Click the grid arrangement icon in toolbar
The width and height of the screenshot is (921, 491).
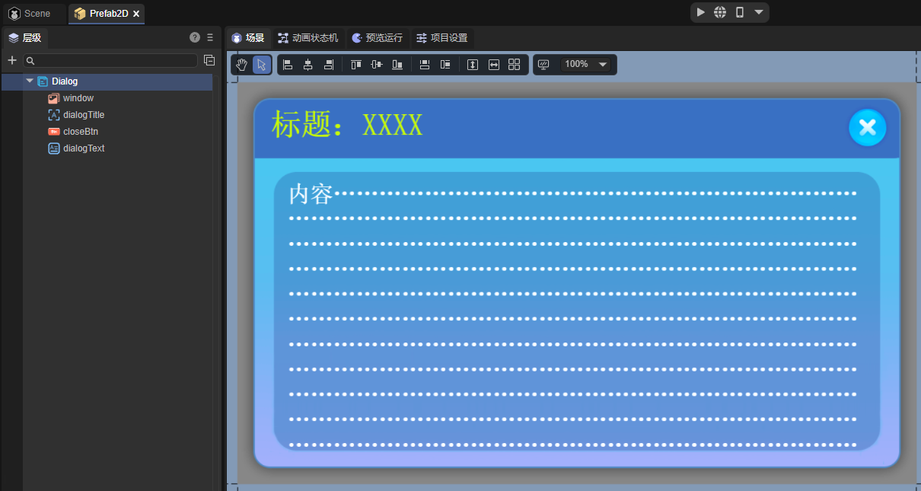(514, 65)
